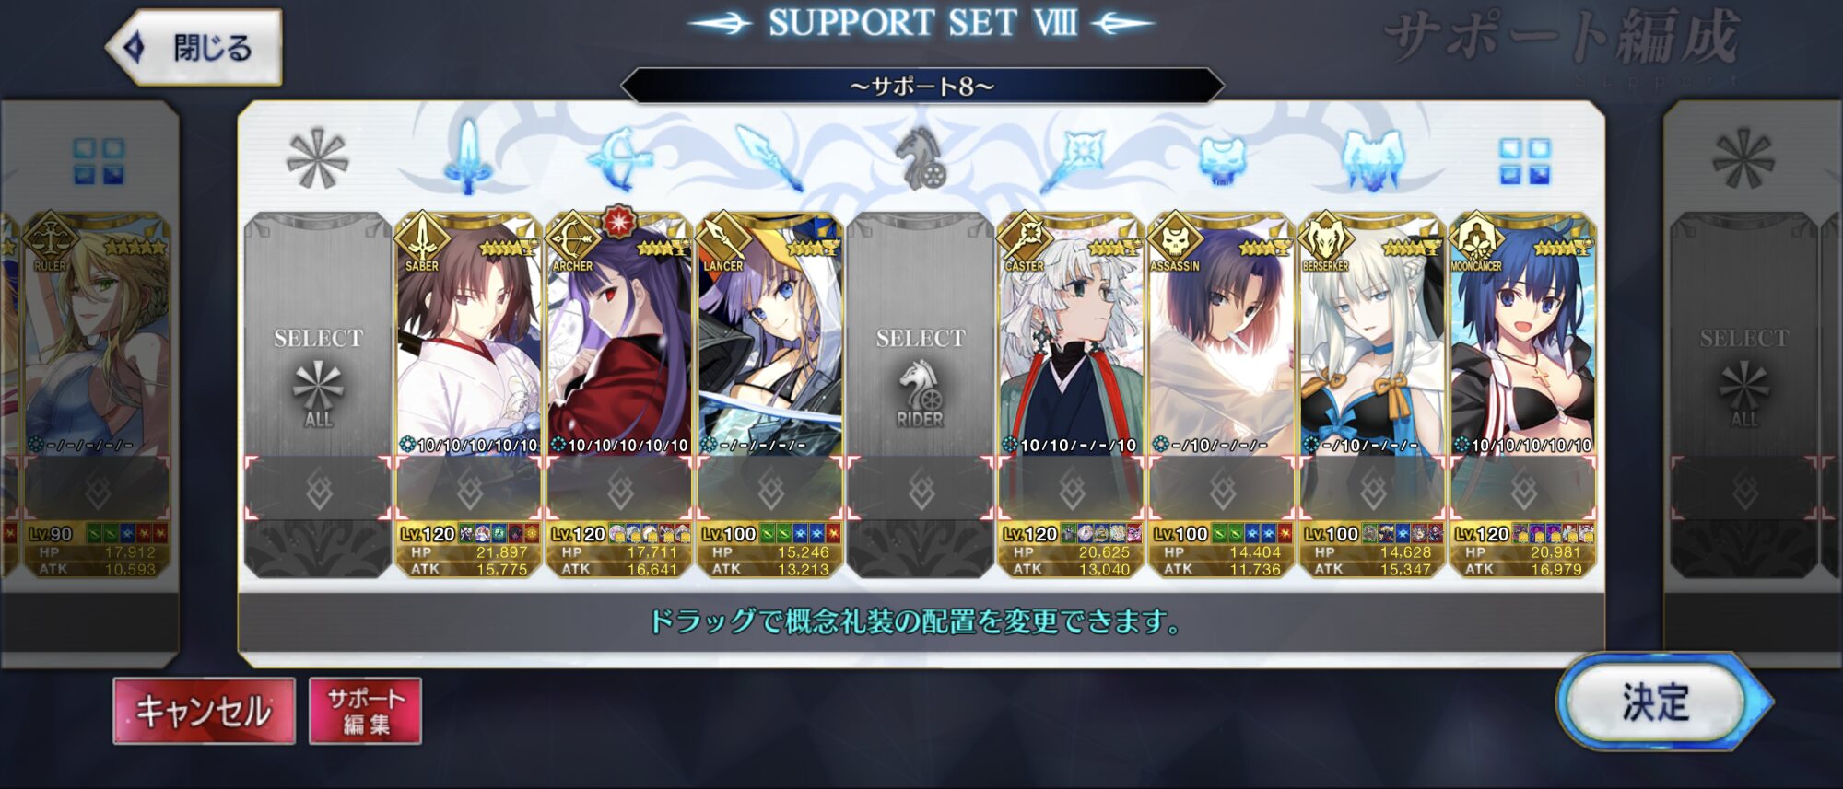Tap the Caster craft essence slot
This screenshot has height=789, width=1843.
pyautogui.click(x=1071, y=489)
